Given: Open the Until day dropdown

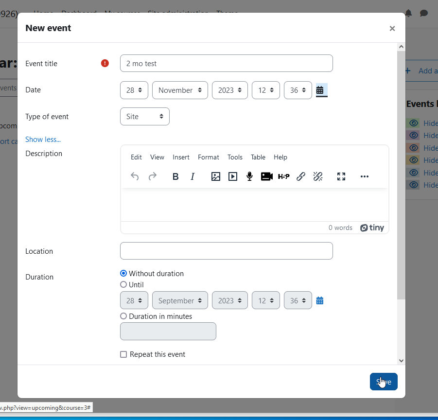Looking at the screenshot, I should (x=134, y=300).
